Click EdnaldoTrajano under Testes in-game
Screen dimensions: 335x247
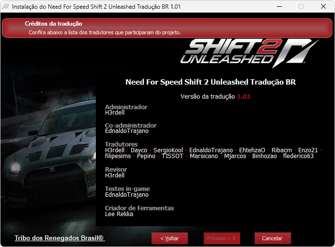point(127,194)
